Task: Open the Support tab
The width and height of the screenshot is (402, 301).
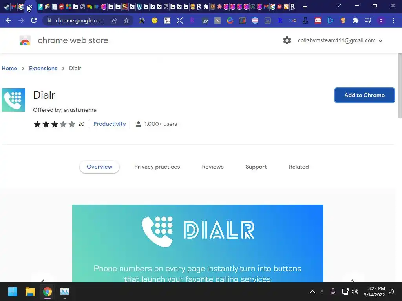Action: pos(256,167)
